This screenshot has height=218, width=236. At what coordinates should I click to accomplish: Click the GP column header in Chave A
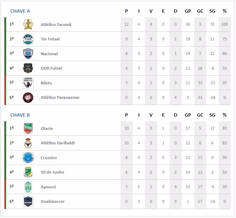(188, 11)
